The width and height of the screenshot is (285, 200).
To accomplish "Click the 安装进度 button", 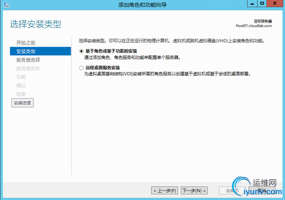I will coord(22,103).
